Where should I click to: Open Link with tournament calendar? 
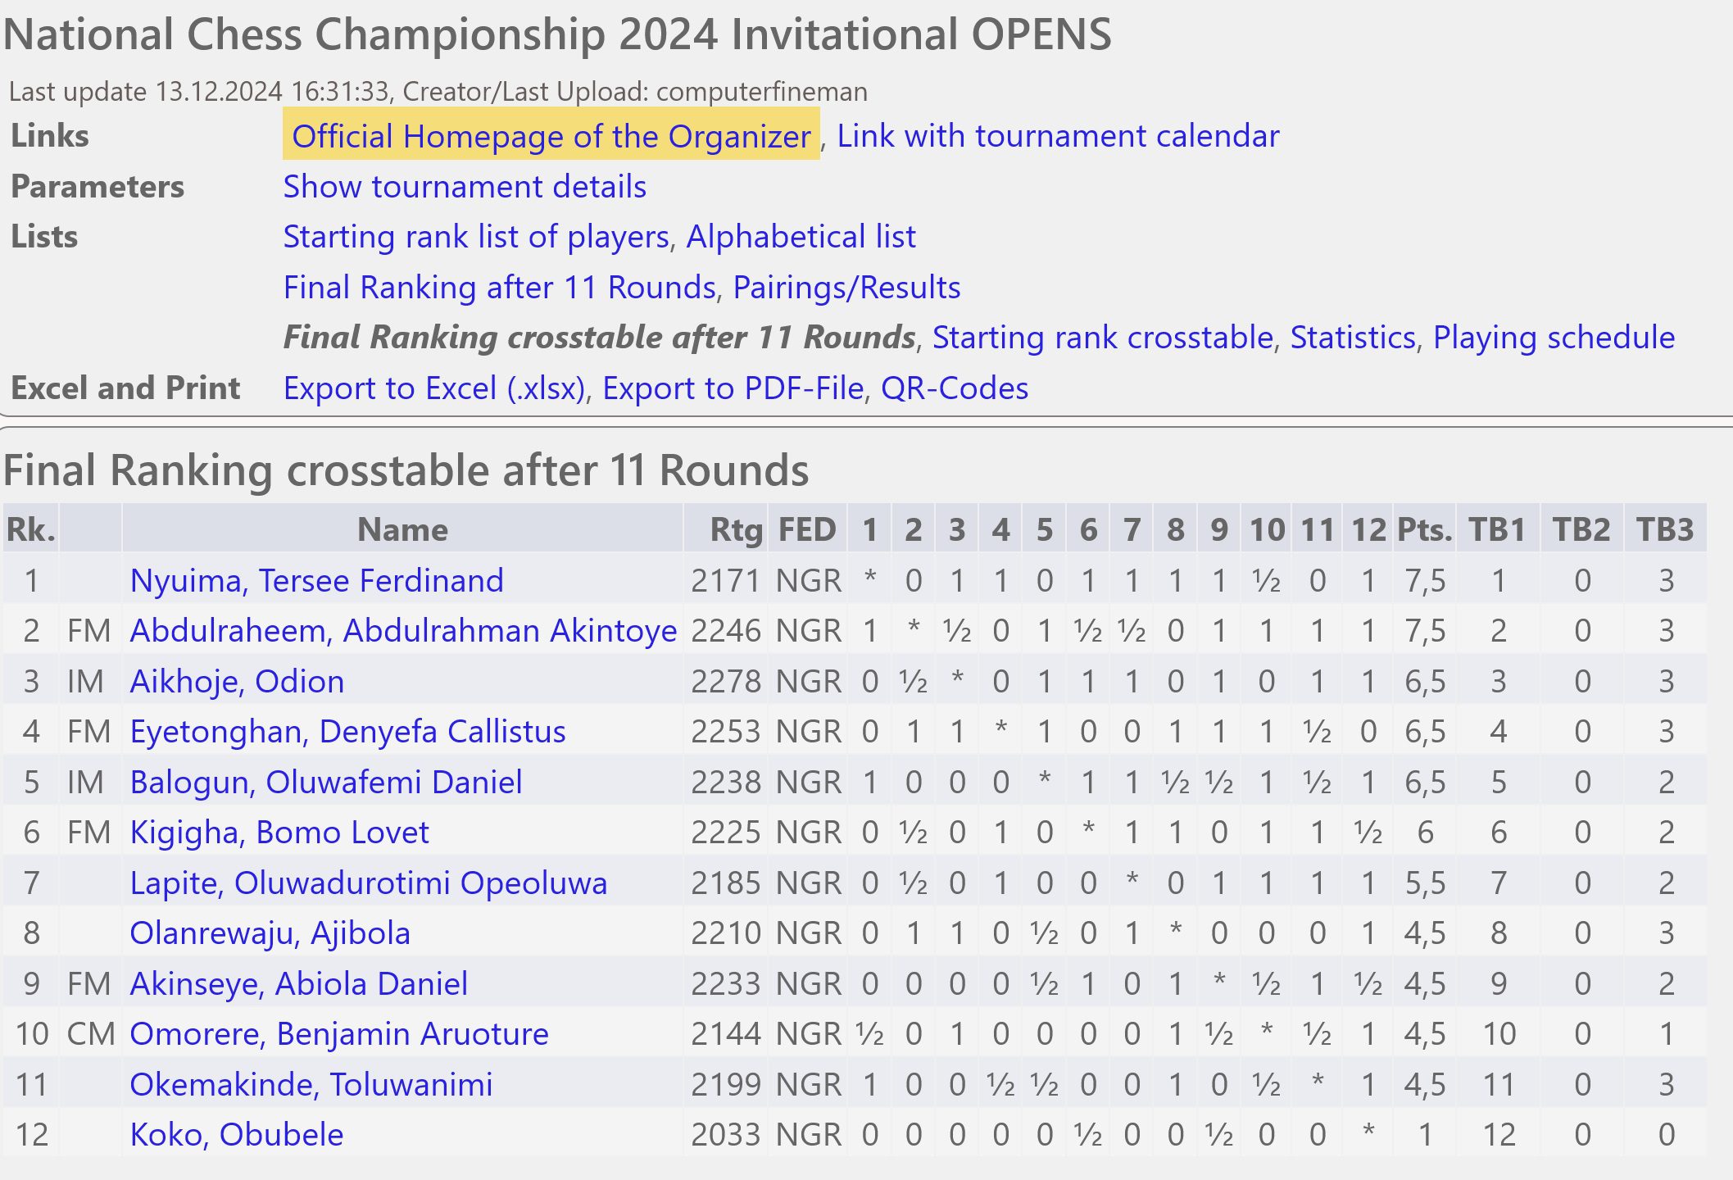tap(1058, 136)
